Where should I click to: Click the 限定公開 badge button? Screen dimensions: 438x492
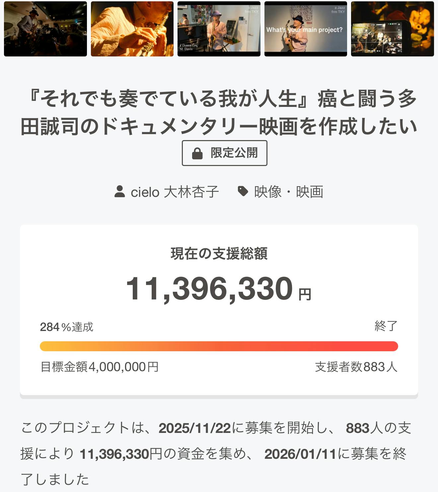(225, 153)
